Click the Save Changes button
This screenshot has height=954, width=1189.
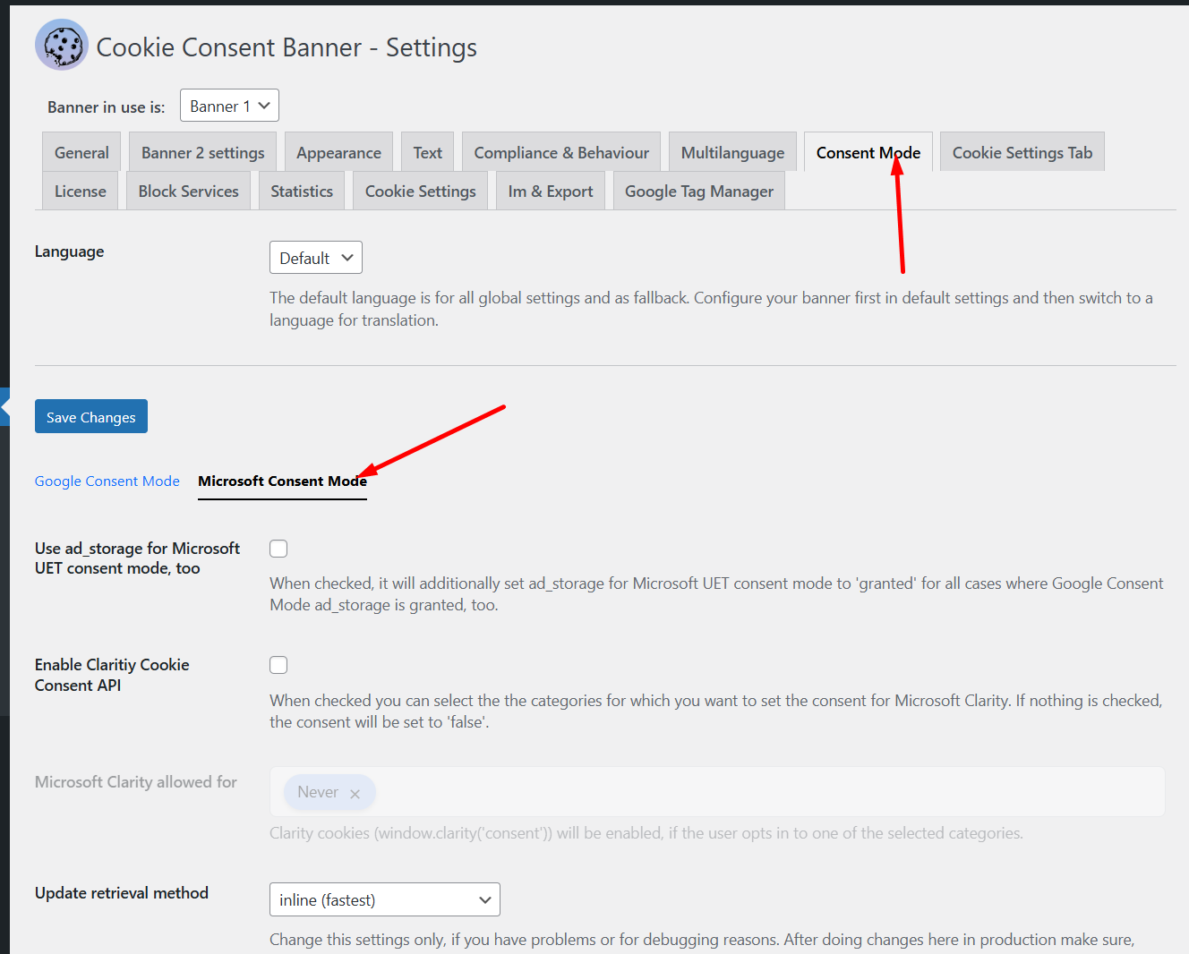pyautogui.click(x=90, y=416)
